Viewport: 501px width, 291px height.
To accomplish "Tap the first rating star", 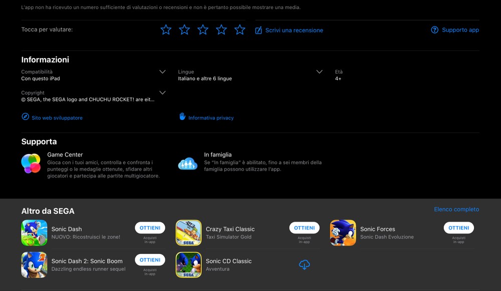I will click(166, 30).
